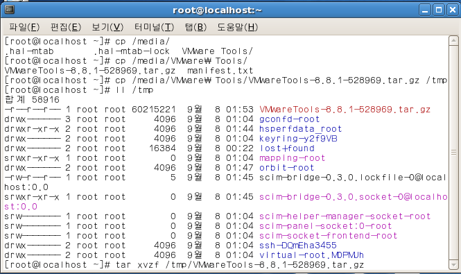Click the scim-bridge-0.3.0.socket entry

(353, 197)
